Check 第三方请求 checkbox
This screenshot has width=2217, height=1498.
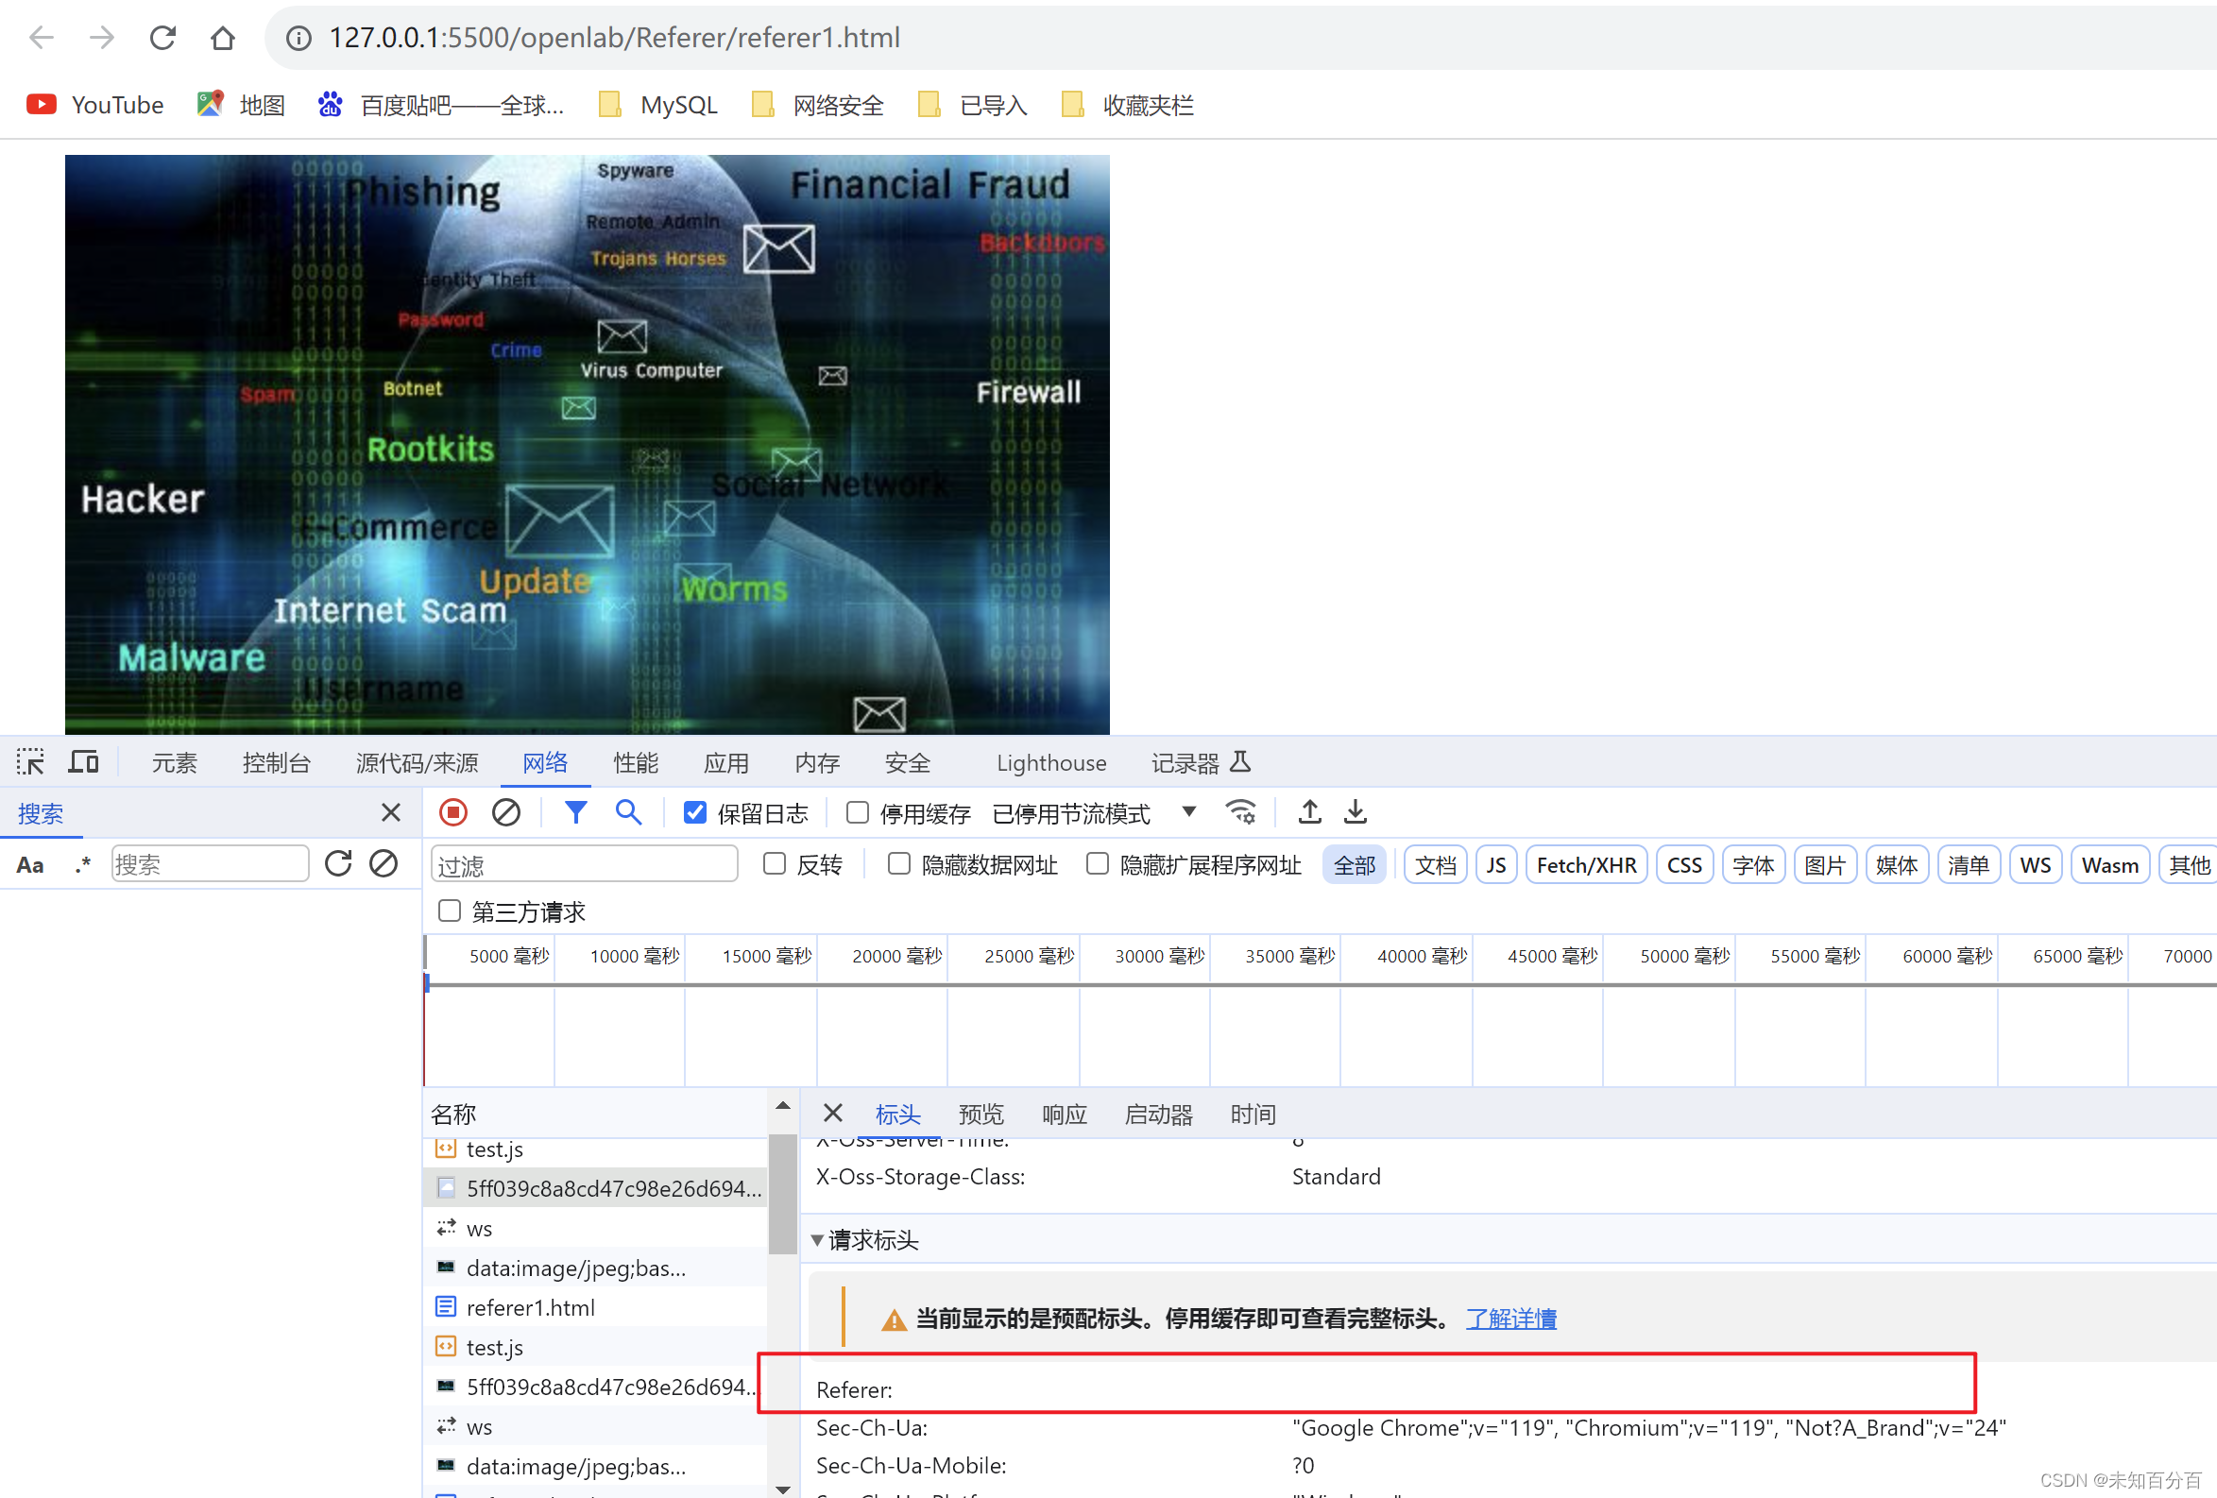450,911
